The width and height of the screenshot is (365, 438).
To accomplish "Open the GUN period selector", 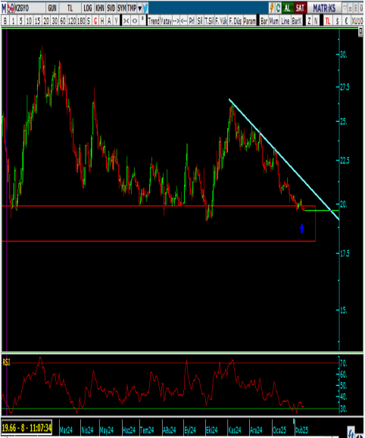I will (52, 8).
